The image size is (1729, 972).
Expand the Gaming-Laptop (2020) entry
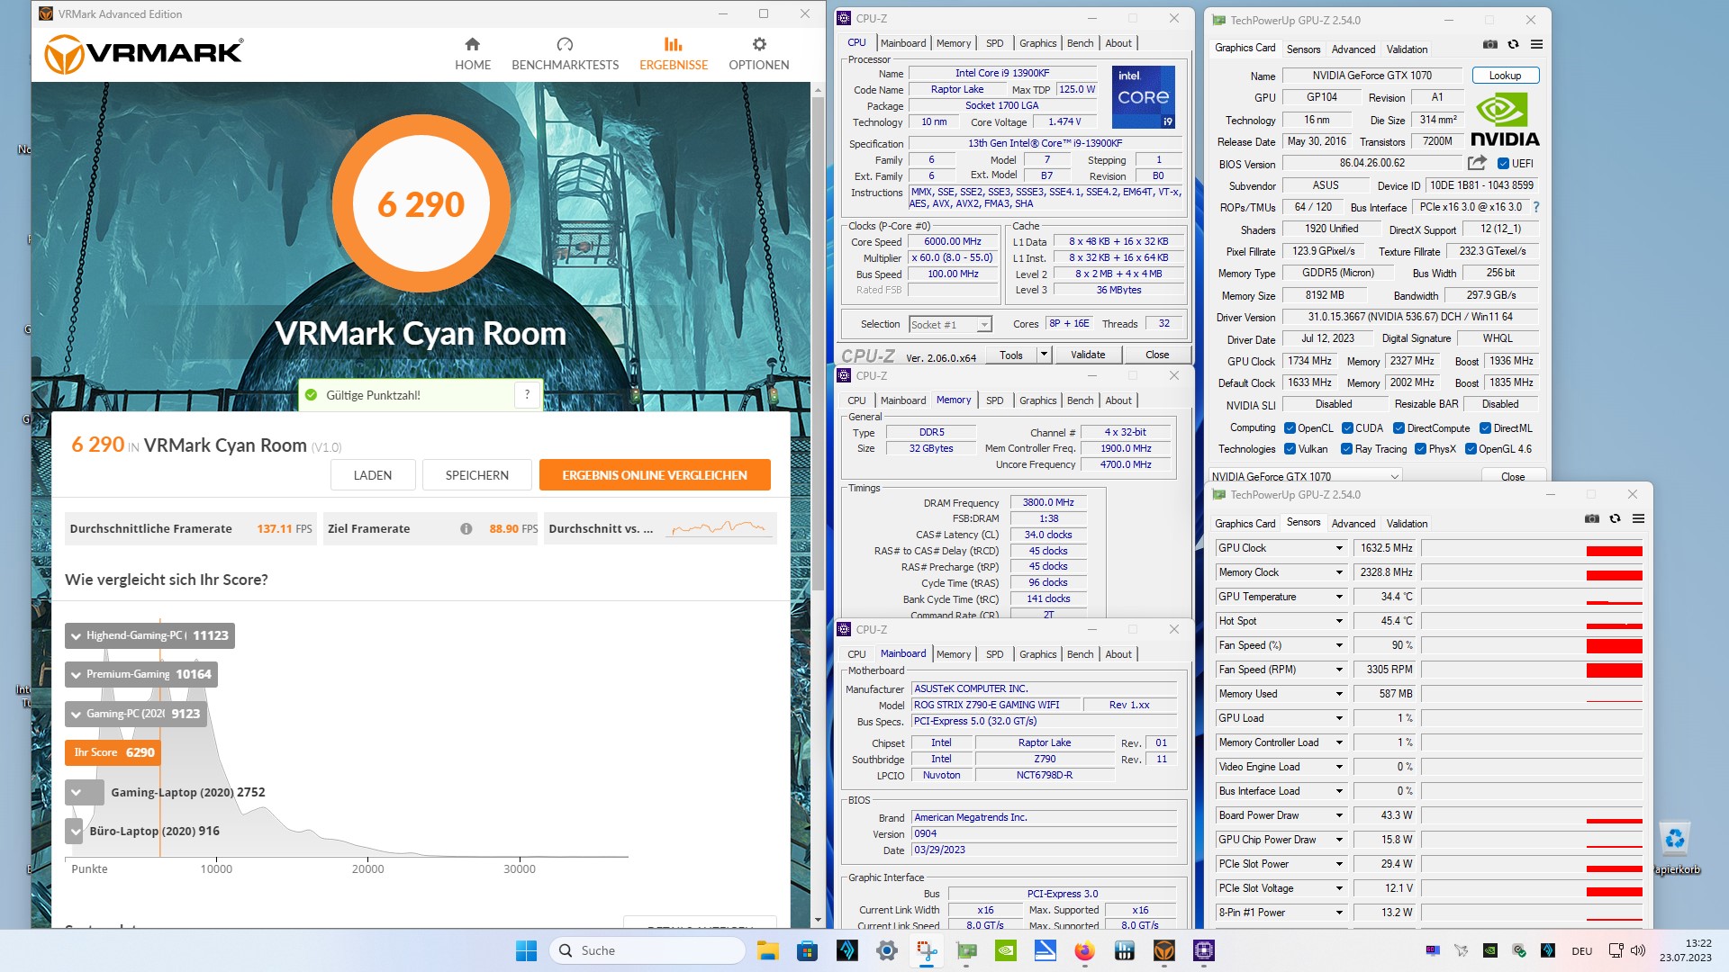76,792
